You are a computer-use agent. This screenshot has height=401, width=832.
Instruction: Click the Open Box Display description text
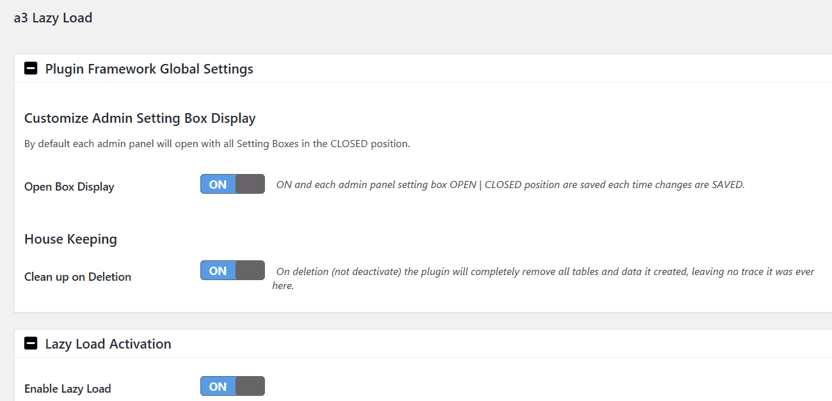[511, 185]
